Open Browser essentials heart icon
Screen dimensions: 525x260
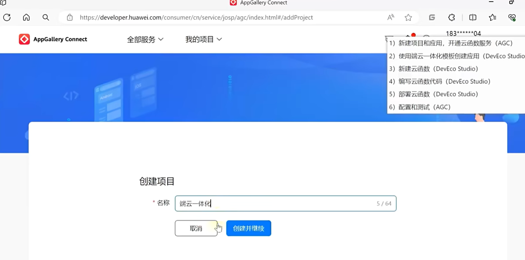point(512,17)
